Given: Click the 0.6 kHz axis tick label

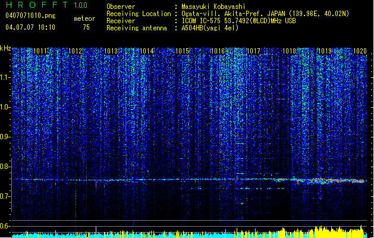Looking at the screenshot, I should click(5, 226).
